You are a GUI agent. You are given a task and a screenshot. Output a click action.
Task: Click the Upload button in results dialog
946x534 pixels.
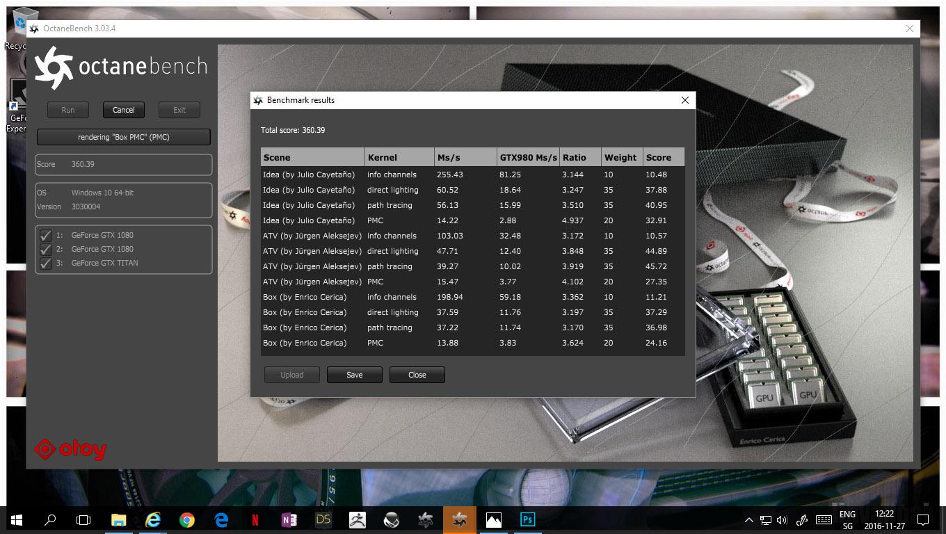[292, 375]
